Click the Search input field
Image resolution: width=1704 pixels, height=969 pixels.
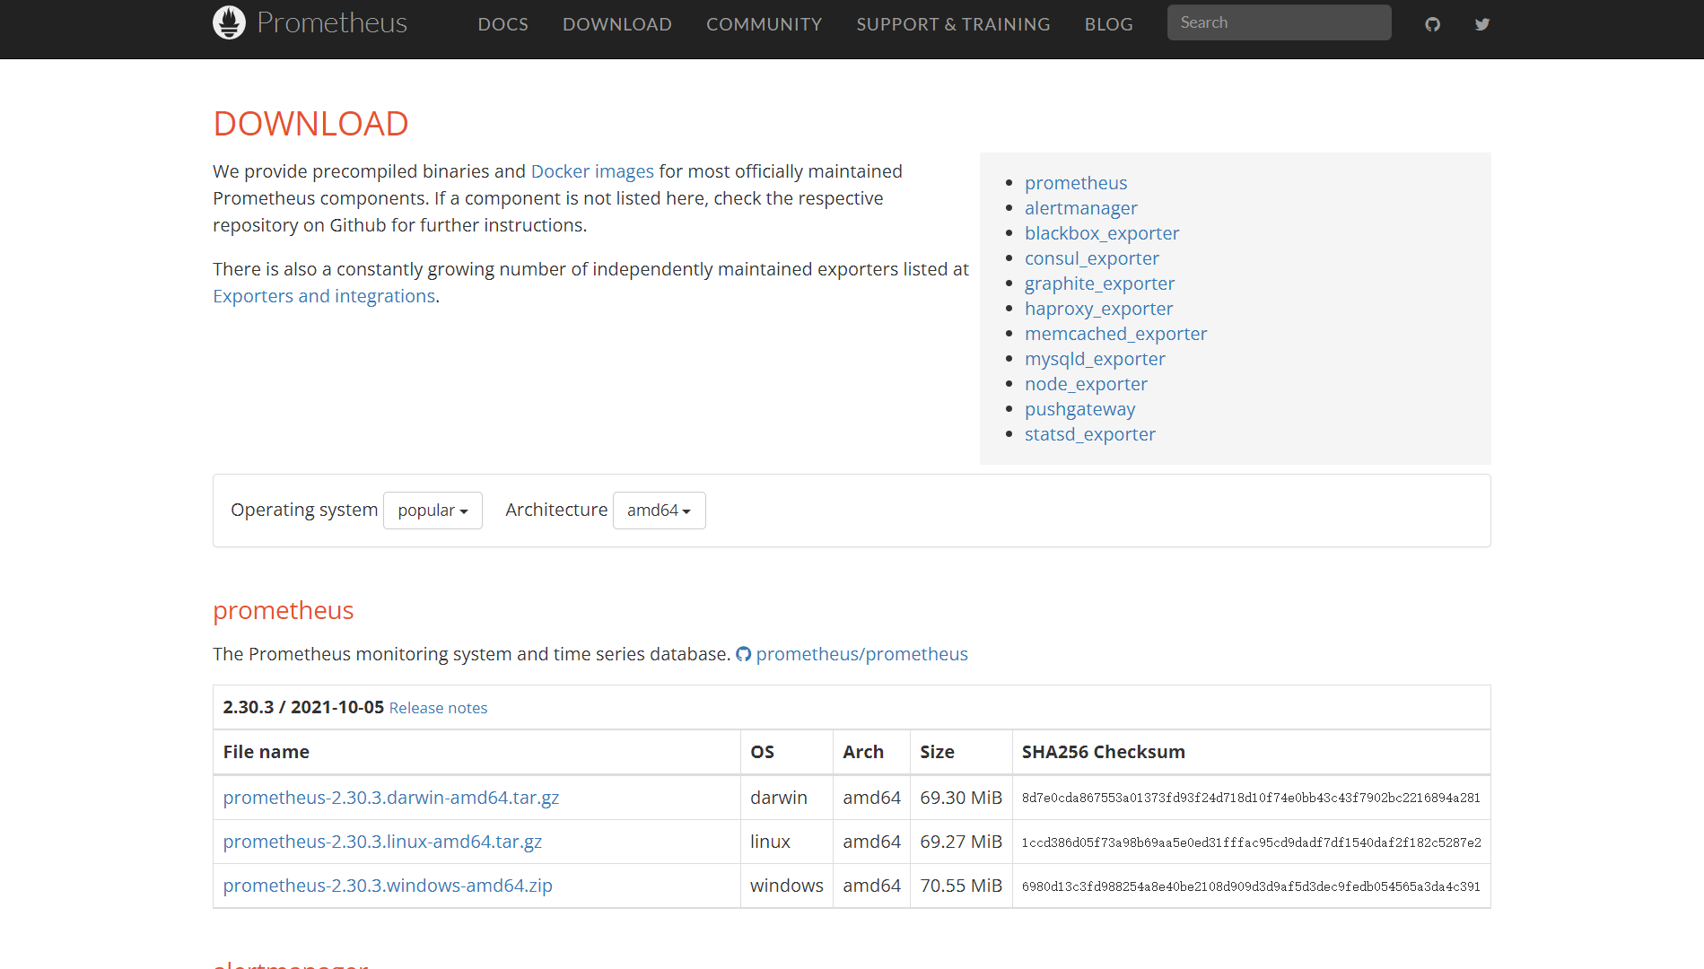[1279, 22]
